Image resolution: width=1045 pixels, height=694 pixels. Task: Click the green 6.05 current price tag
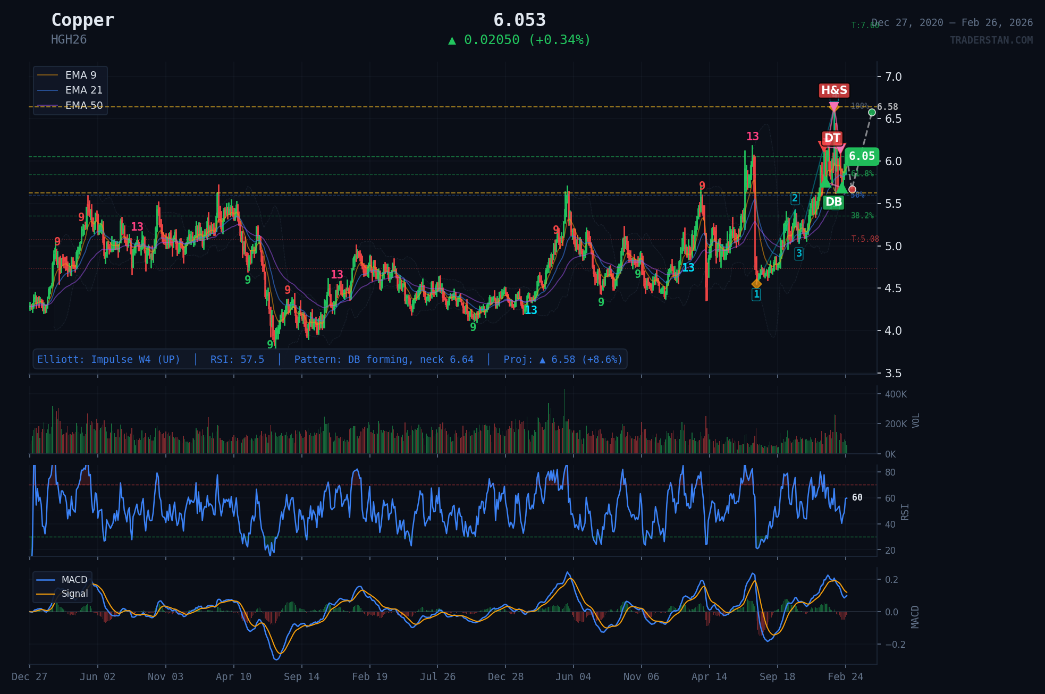click(x=861, y=156)
